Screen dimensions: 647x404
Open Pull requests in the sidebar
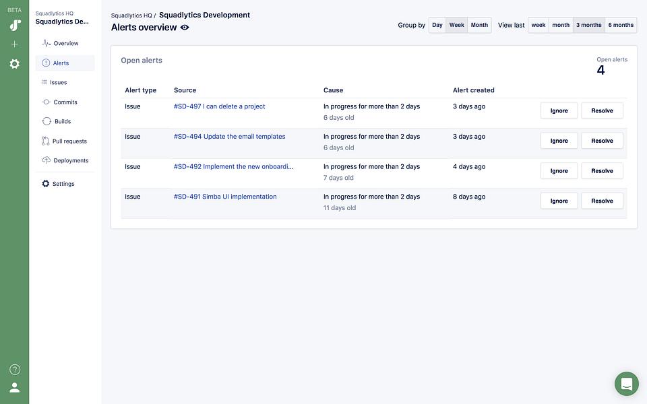(65, 141)
